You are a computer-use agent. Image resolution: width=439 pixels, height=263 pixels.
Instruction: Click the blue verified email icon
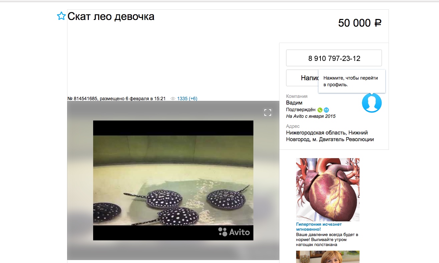(326, 110)
